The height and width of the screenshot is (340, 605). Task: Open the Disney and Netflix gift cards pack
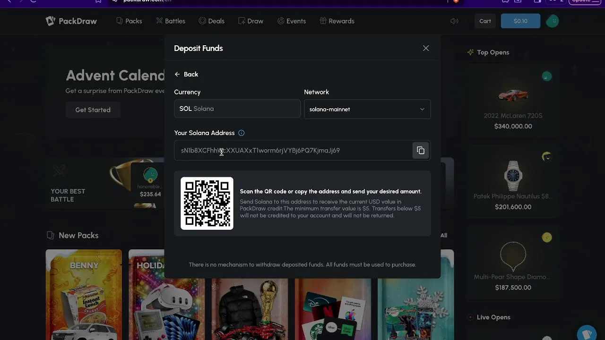(x=333, y=309)
